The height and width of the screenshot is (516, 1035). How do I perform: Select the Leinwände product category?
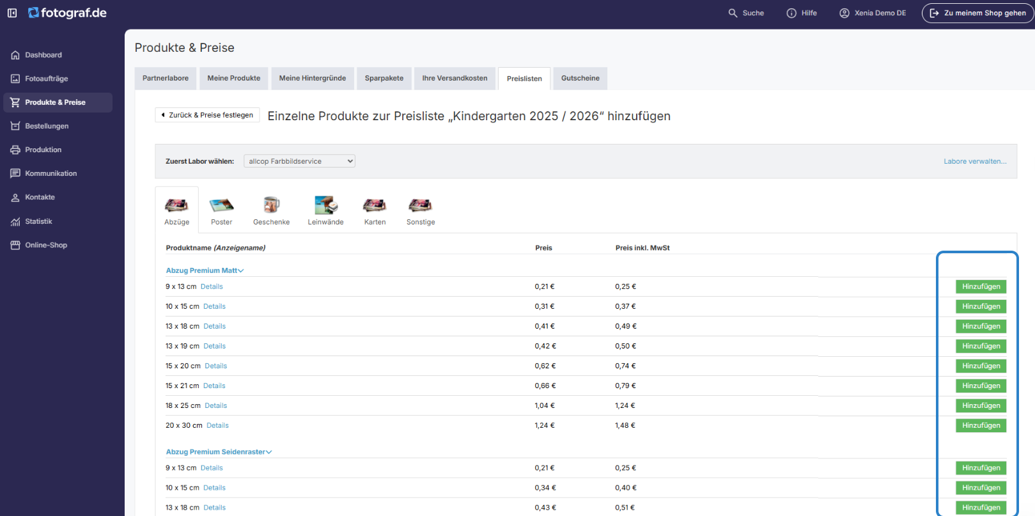[326, 210]
